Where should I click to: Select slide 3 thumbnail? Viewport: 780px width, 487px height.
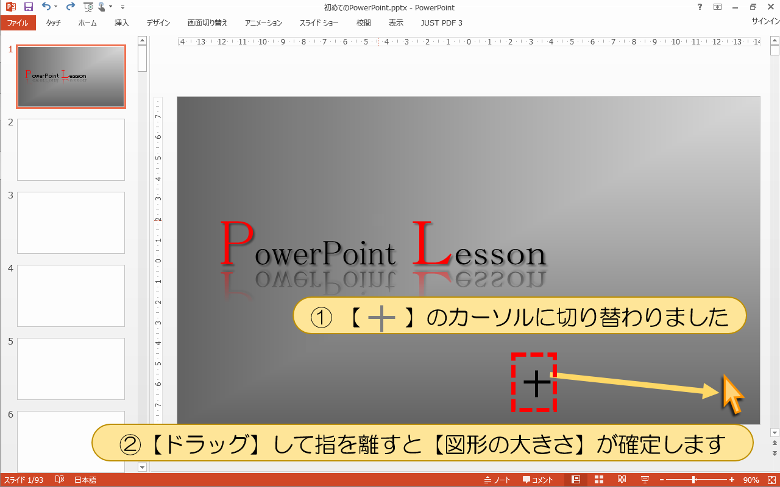pyautogui.click(x=71, y=223)
